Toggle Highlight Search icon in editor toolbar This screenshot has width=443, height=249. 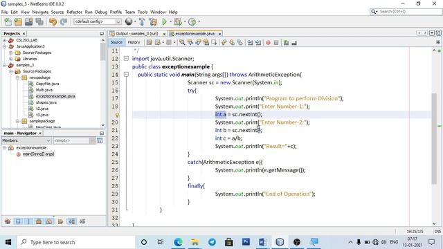[x=206, y=43]
